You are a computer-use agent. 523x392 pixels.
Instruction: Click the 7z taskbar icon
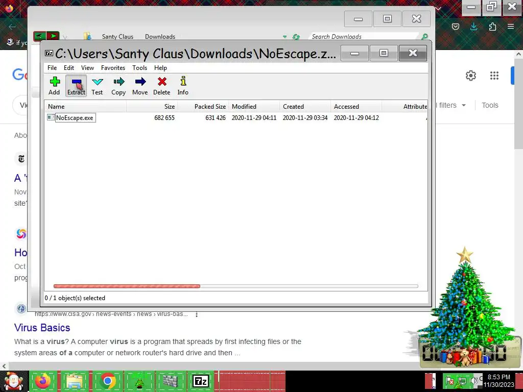point(201,381)
